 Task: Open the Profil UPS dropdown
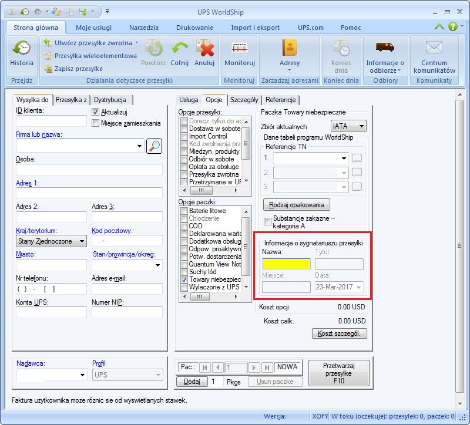tap(158, 375)
